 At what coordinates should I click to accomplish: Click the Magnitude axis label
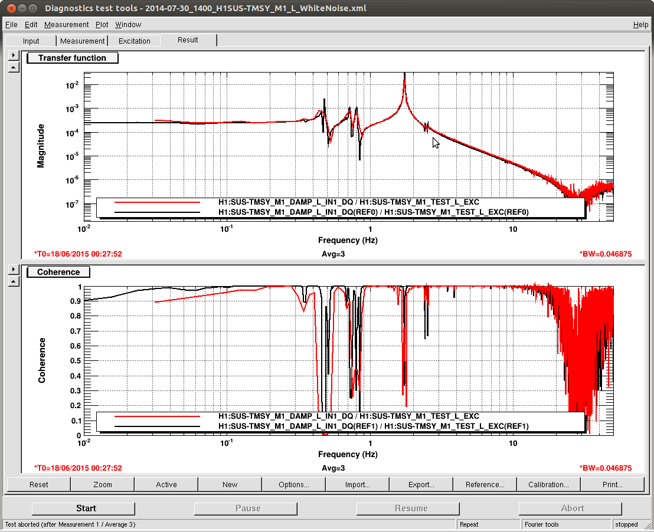pyautogui.click(x=41, y=146)
